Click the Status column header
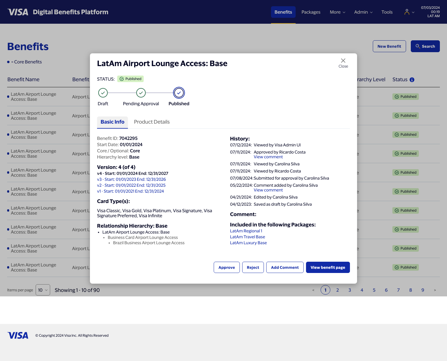447x361 pixels. point(400,79)
